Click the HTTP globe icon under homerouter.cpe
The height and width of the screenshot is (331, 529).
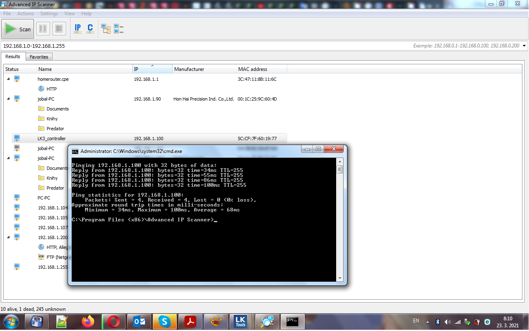[x=41, y=89]
